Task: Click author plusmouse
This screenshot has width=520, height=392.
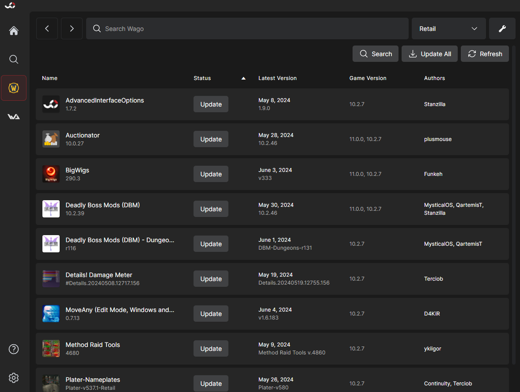Action: [438, 139]
